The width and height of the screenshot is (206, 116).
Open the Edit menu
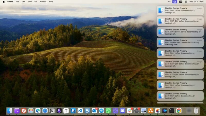point(23,2)
